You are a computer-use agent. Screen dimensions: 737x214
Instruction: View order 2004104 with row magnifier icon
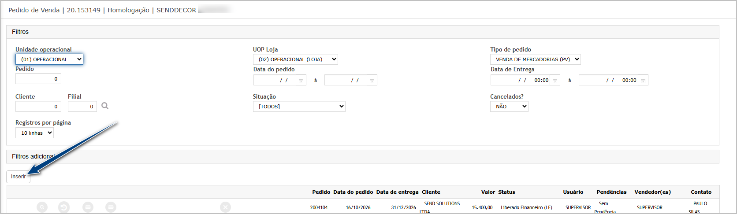click(42, 207)
